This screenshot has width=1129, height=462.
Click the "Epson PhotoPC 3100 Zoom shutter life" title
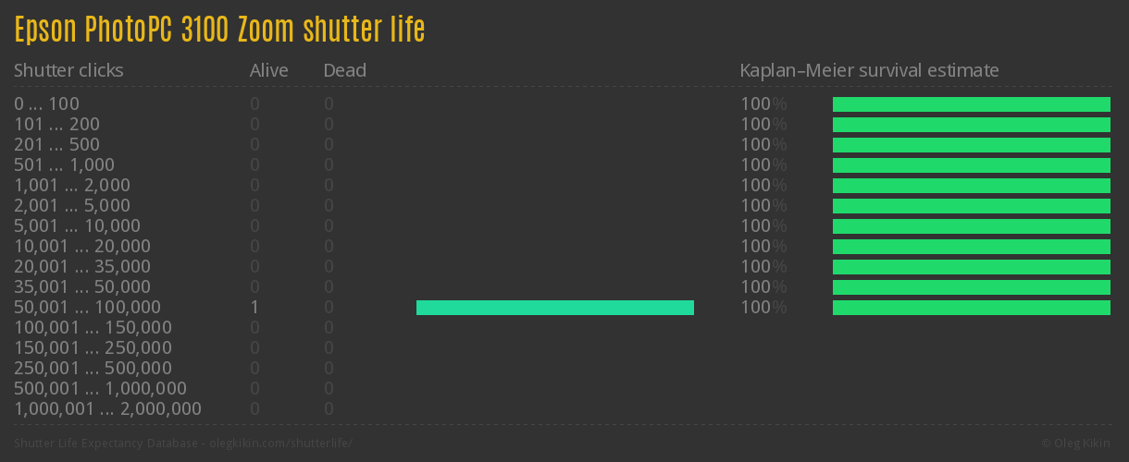[219, 30]
